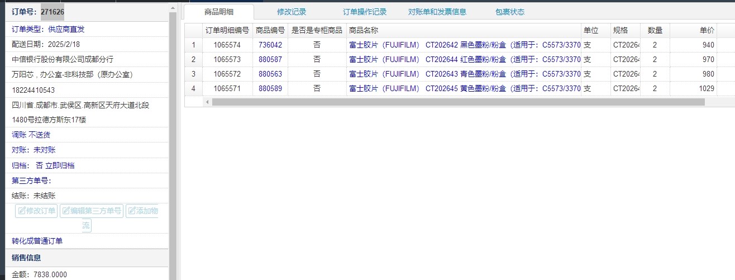
Task: Click the 未对账 reconciliation status
Action: coord(45,150)
